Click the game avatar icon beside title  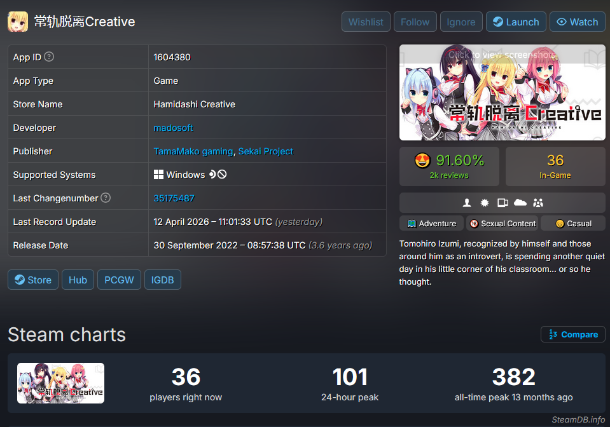point(18,22)
